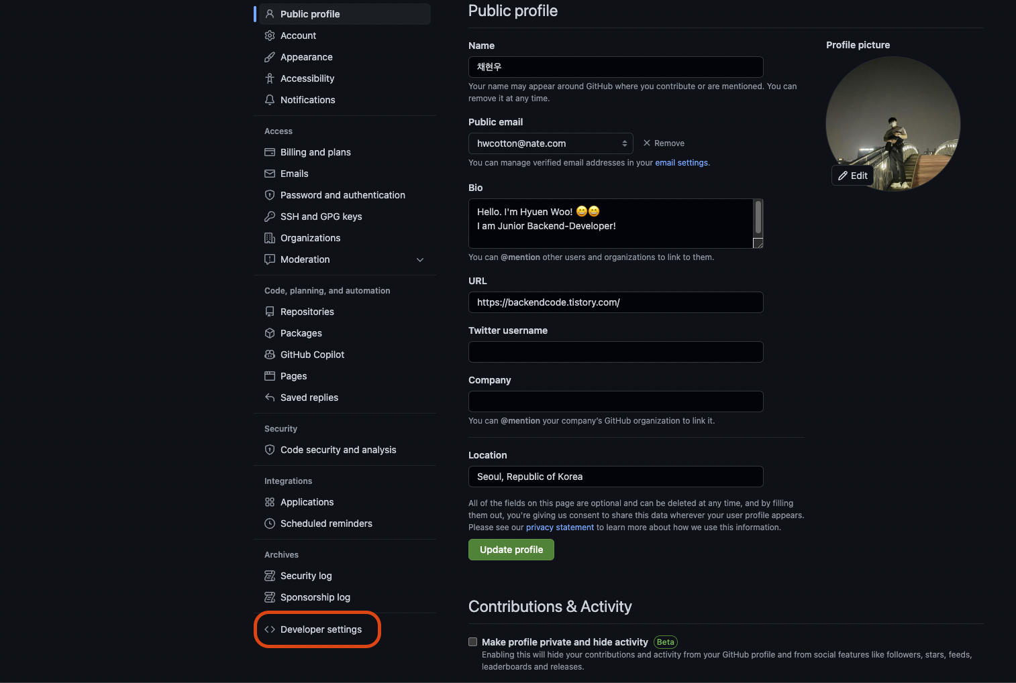This screenshot has width=1016, height=683.
Task: Switch to Code security and analysis
Action: tap(338, 449)
